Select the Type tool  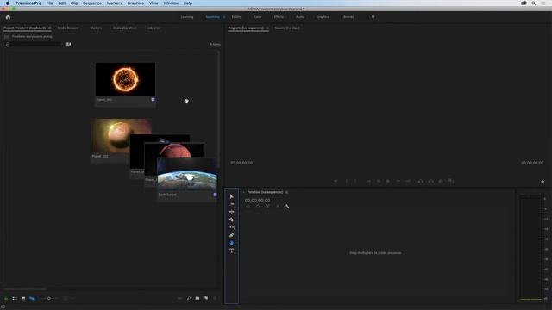231,251
